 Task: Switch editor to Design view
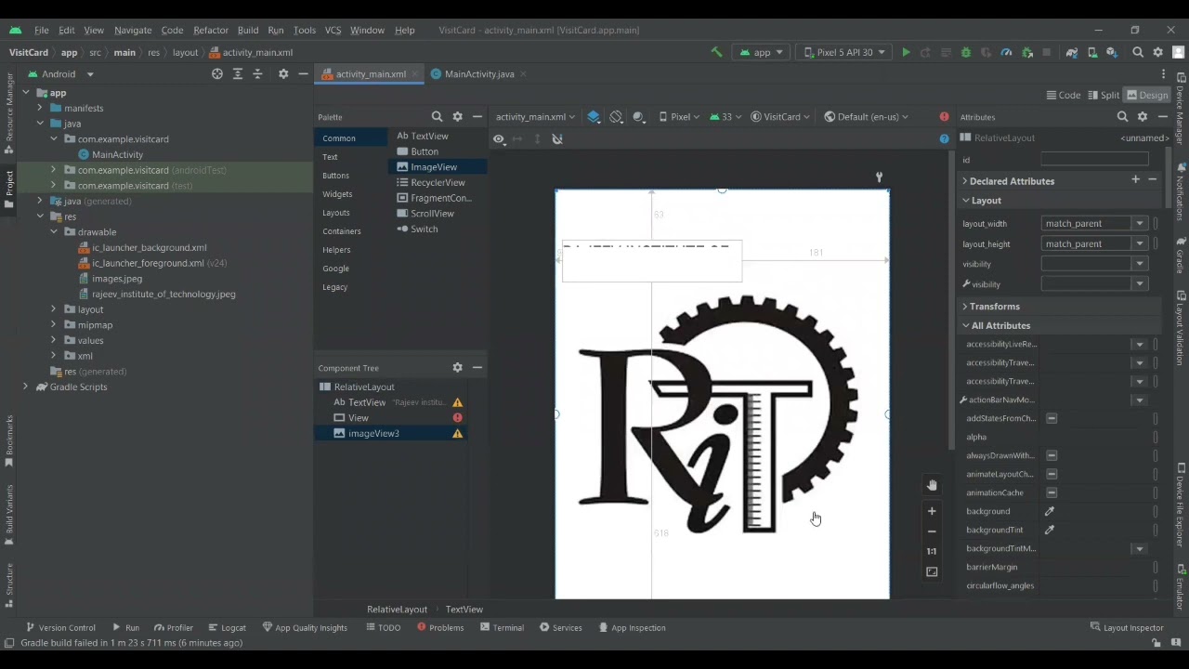point(1147,95)
